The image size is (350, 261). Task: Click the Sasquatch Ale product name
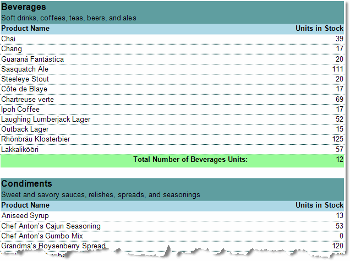pos(25,69)
